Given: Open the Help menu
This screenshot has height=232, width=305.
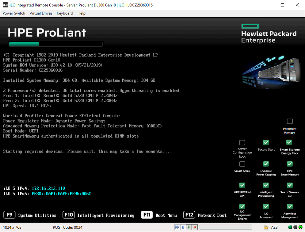Looking at the screenshot, I should coord(82,13).
